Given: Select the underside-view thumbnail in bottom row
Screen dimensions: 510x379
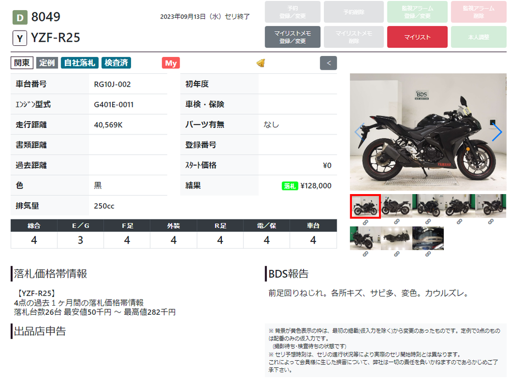Looking at the screenshot, I should 396,238.
